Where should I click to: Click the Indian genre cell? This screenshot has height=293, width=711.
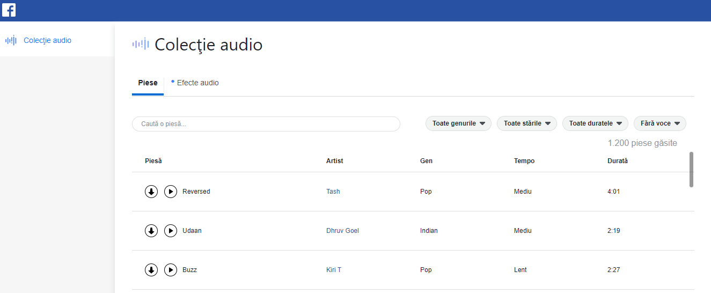click(429, 231)
